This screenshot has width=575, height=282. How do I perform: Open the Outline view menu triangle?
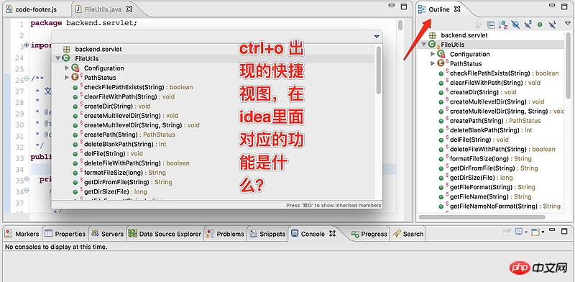[x=568, y=23]
